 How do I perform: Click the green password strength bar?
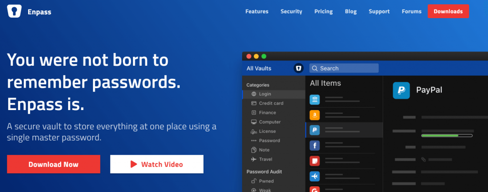(x=447, y=136)
